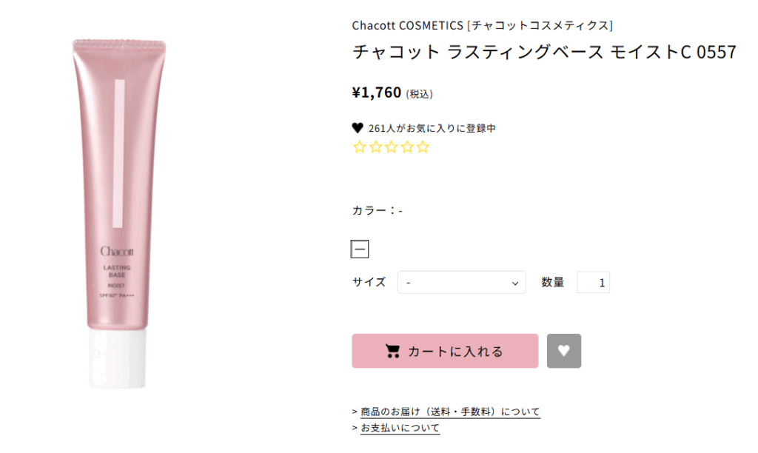Open the Chacott COSMETICS brand link

[x=482, y=26]
